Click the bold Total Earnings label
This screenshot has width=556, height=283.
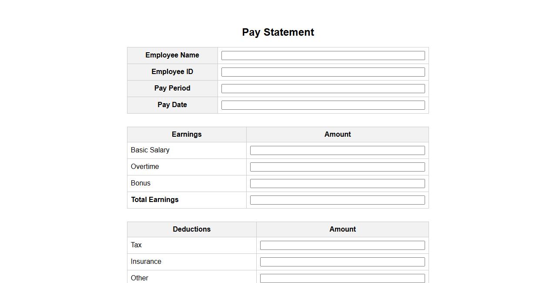[155, 200]
